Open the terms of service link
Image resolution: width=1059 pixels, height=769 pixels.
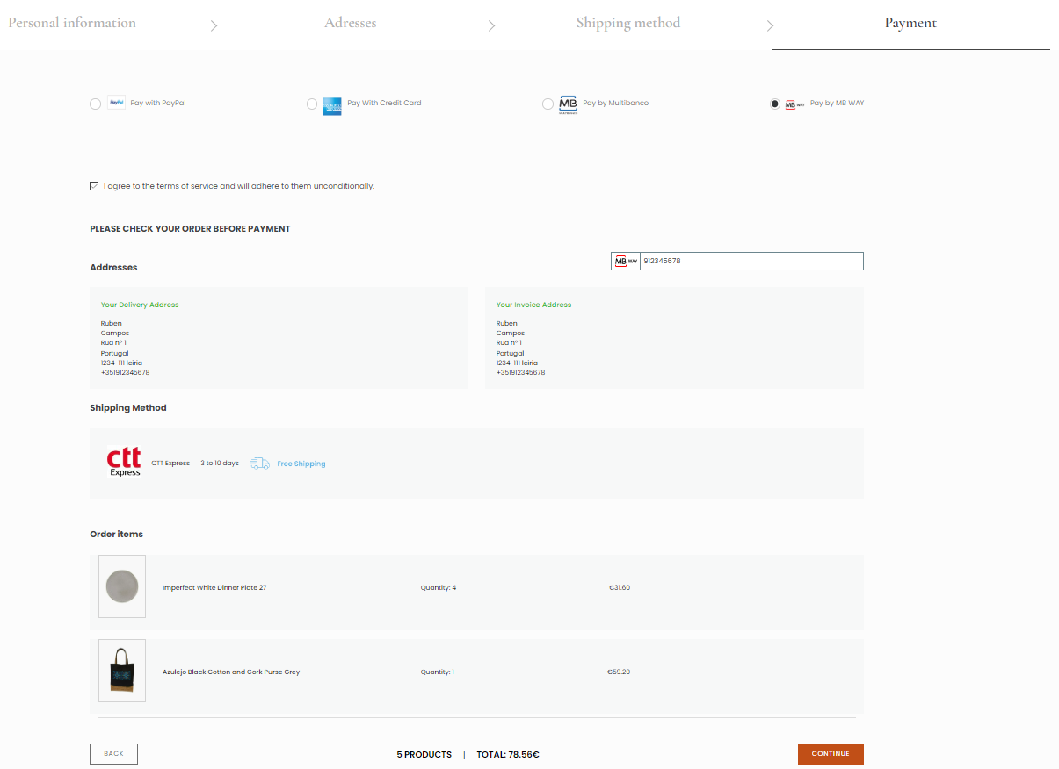[x=187, y=186]
